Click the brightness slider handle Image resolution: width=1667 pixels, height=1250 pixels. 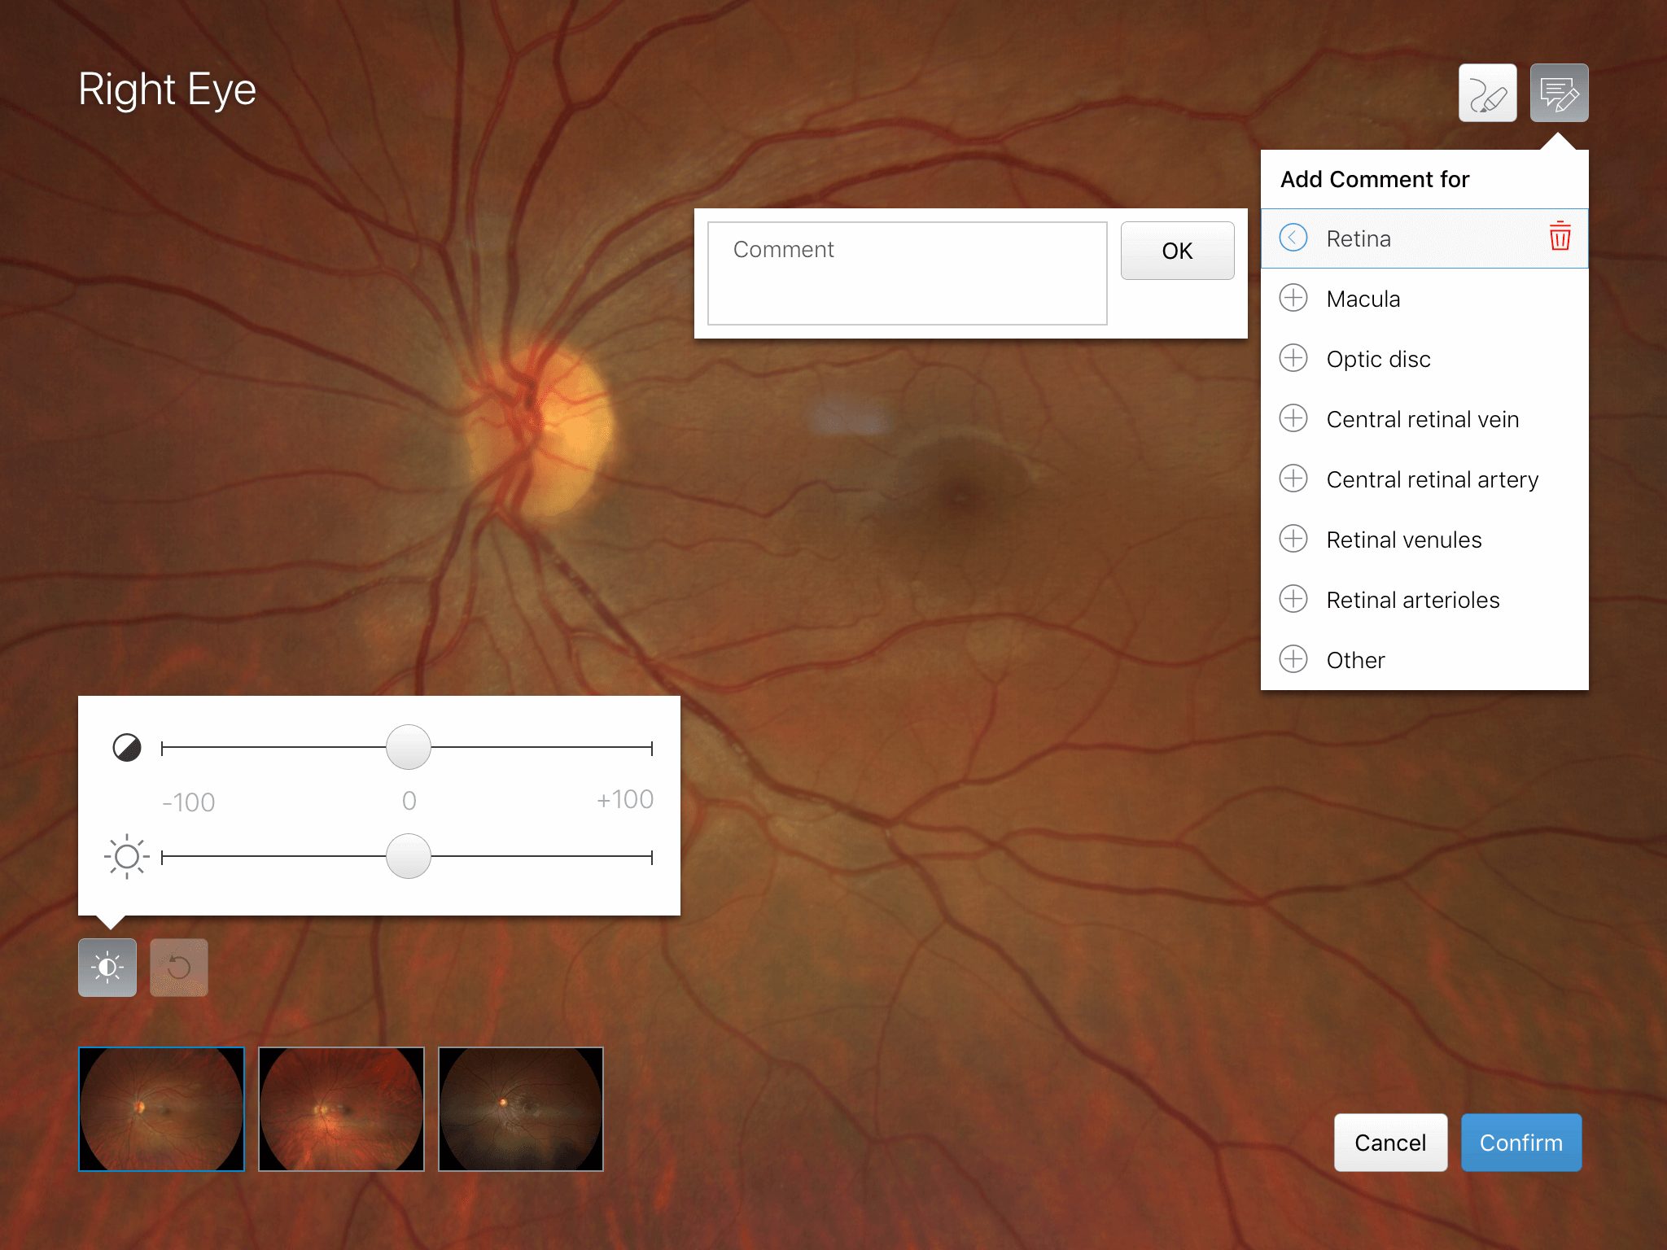408,856
